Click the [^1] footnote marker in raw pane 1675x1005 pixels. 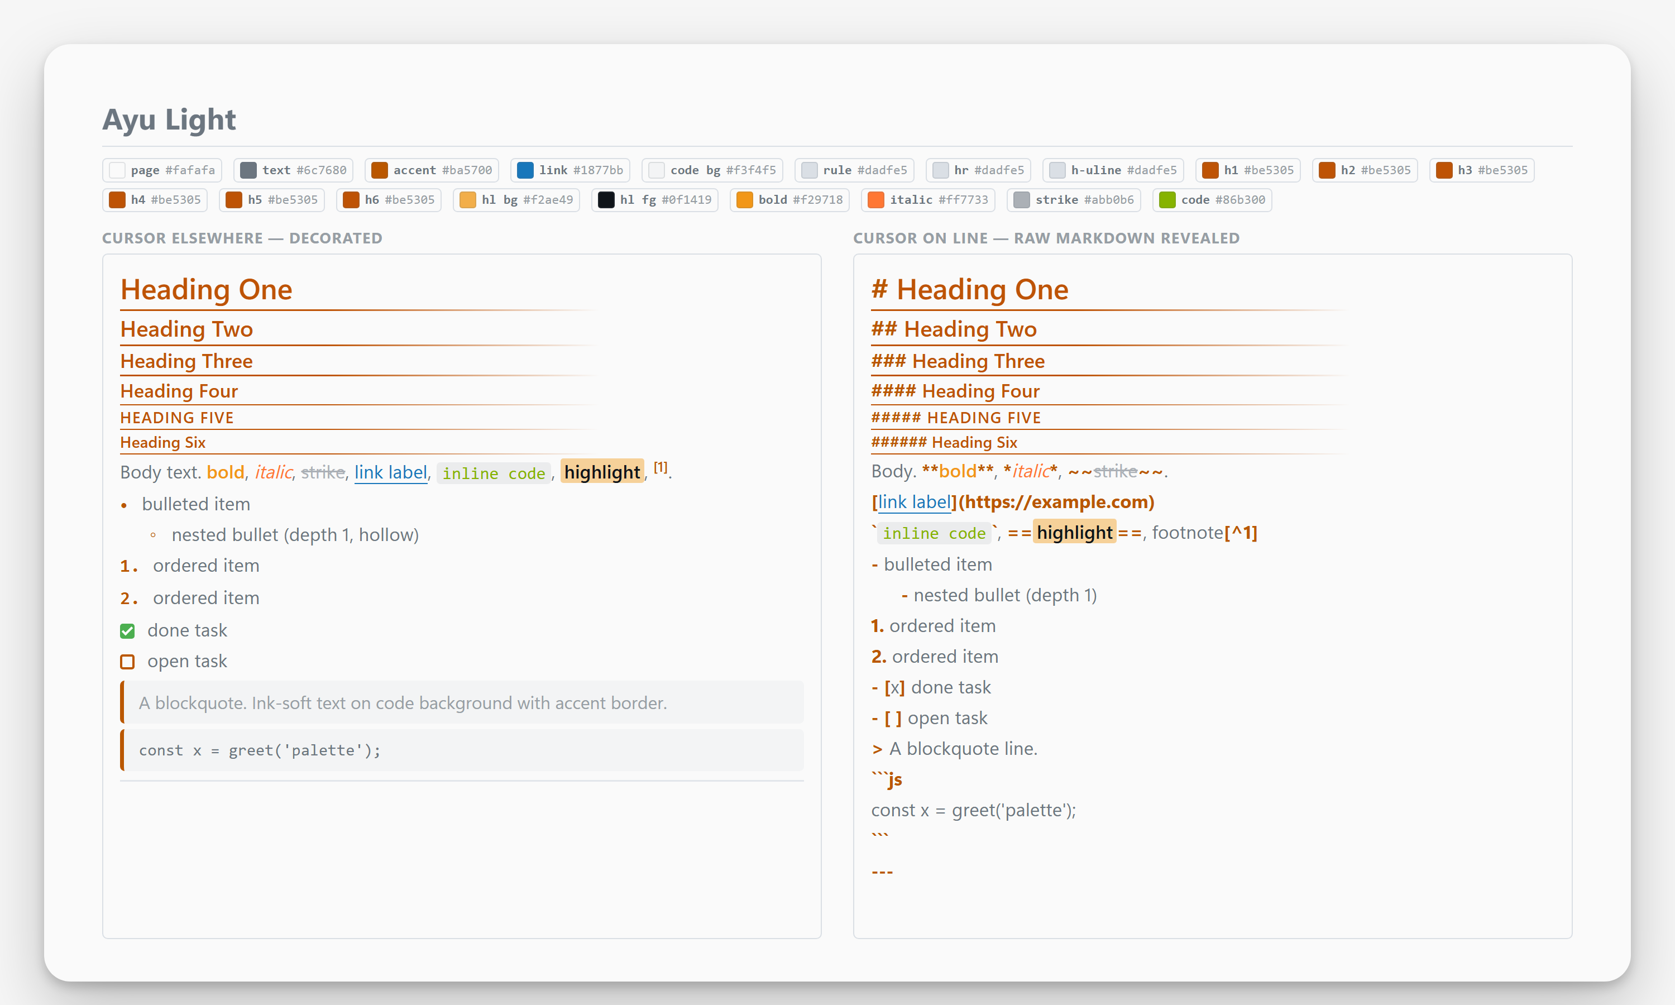point(1241,532)
